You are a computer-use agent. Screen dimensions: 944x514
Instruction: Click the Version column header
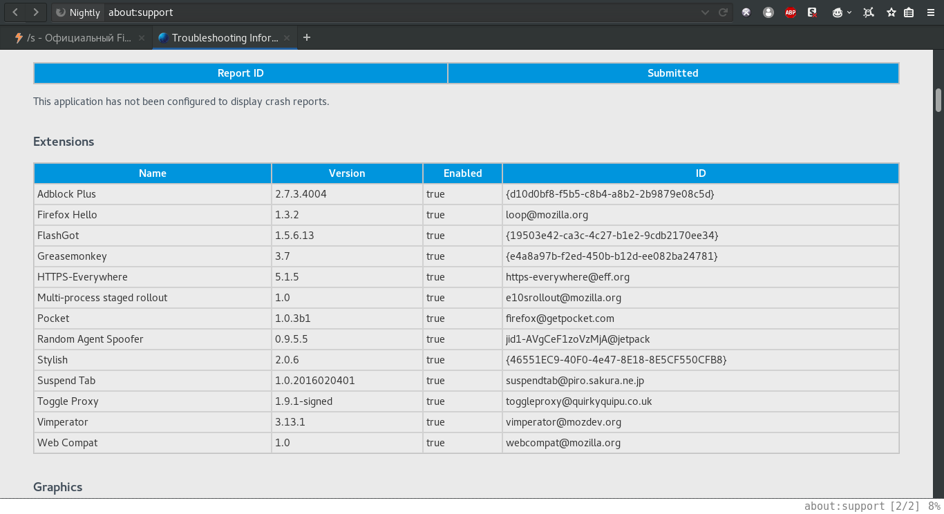(x=347, y=173)
